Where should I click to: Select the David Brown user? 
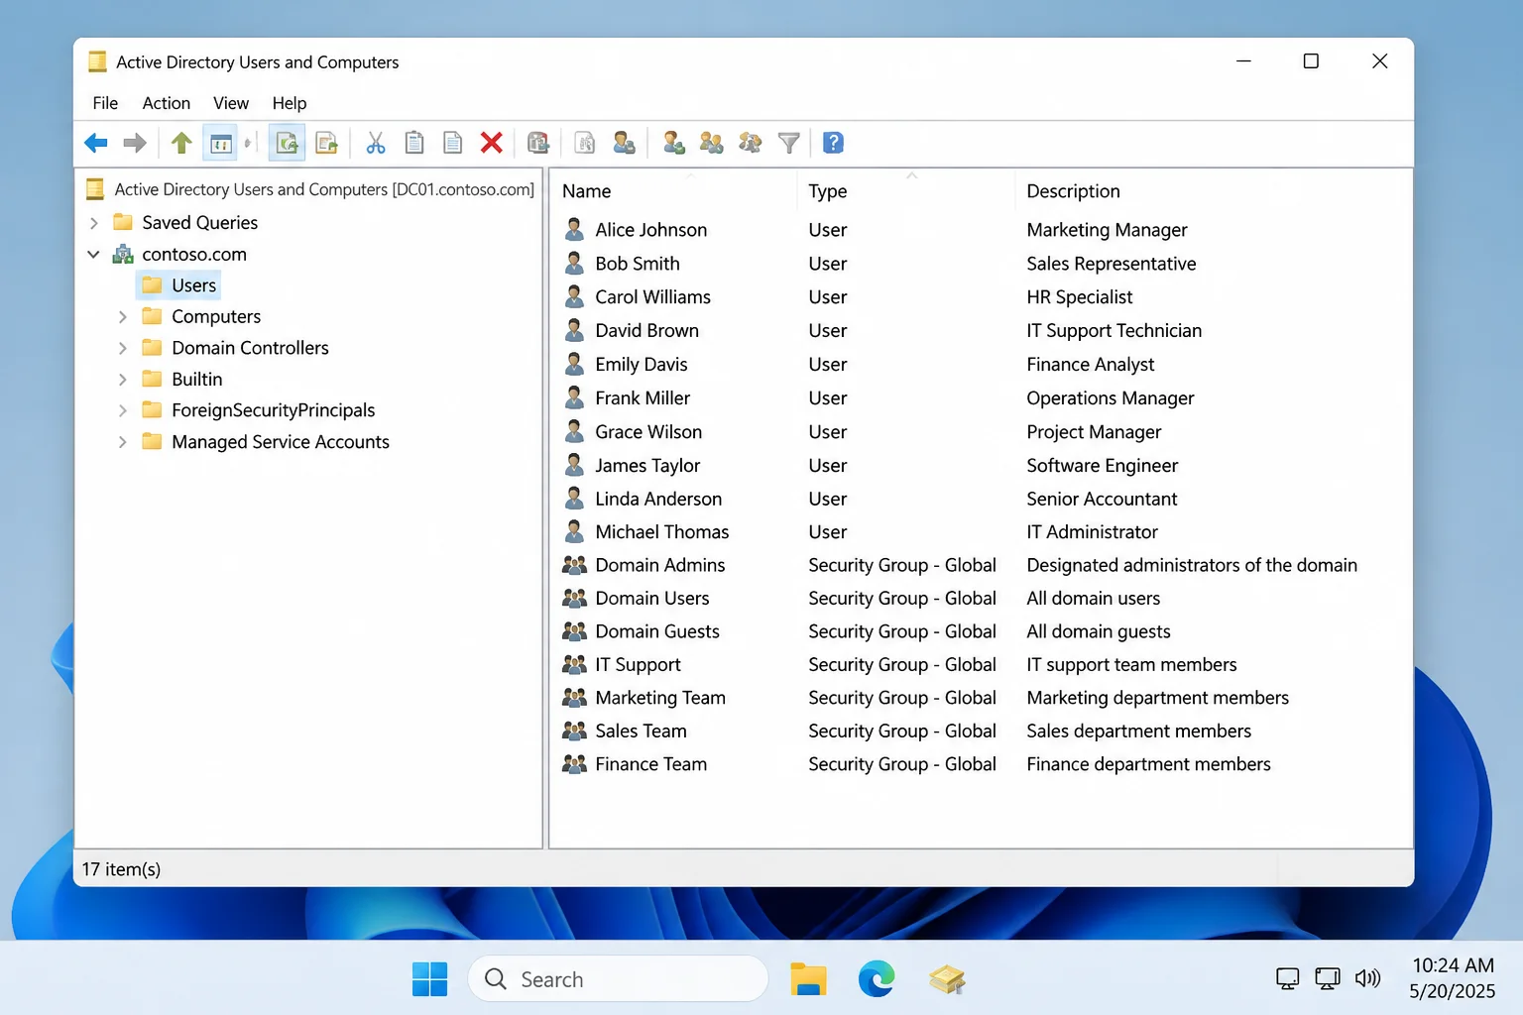point(982,331)
